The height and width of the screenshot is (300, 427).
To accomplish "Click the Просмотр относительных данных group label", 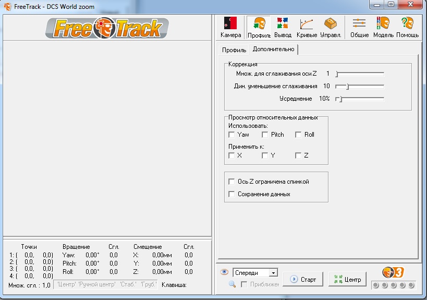I will [x=273, y=117].
